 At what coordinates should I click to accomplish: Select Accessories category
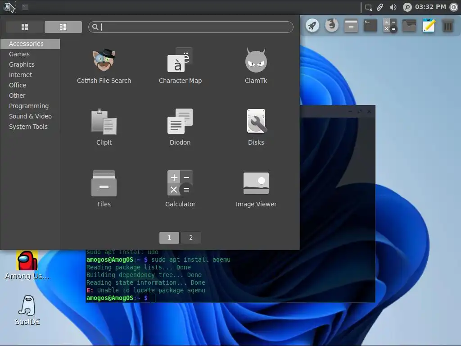point(30,44)
